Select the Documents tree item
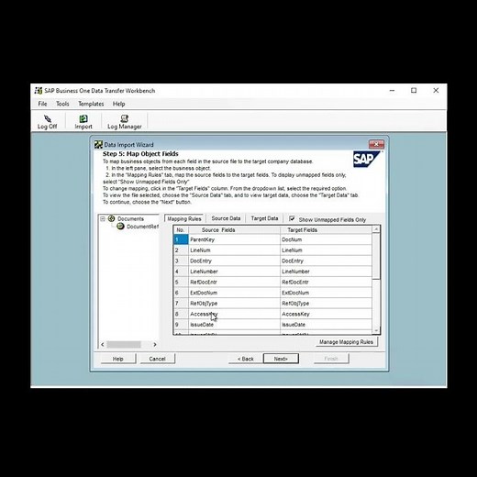 coord(130,218)
